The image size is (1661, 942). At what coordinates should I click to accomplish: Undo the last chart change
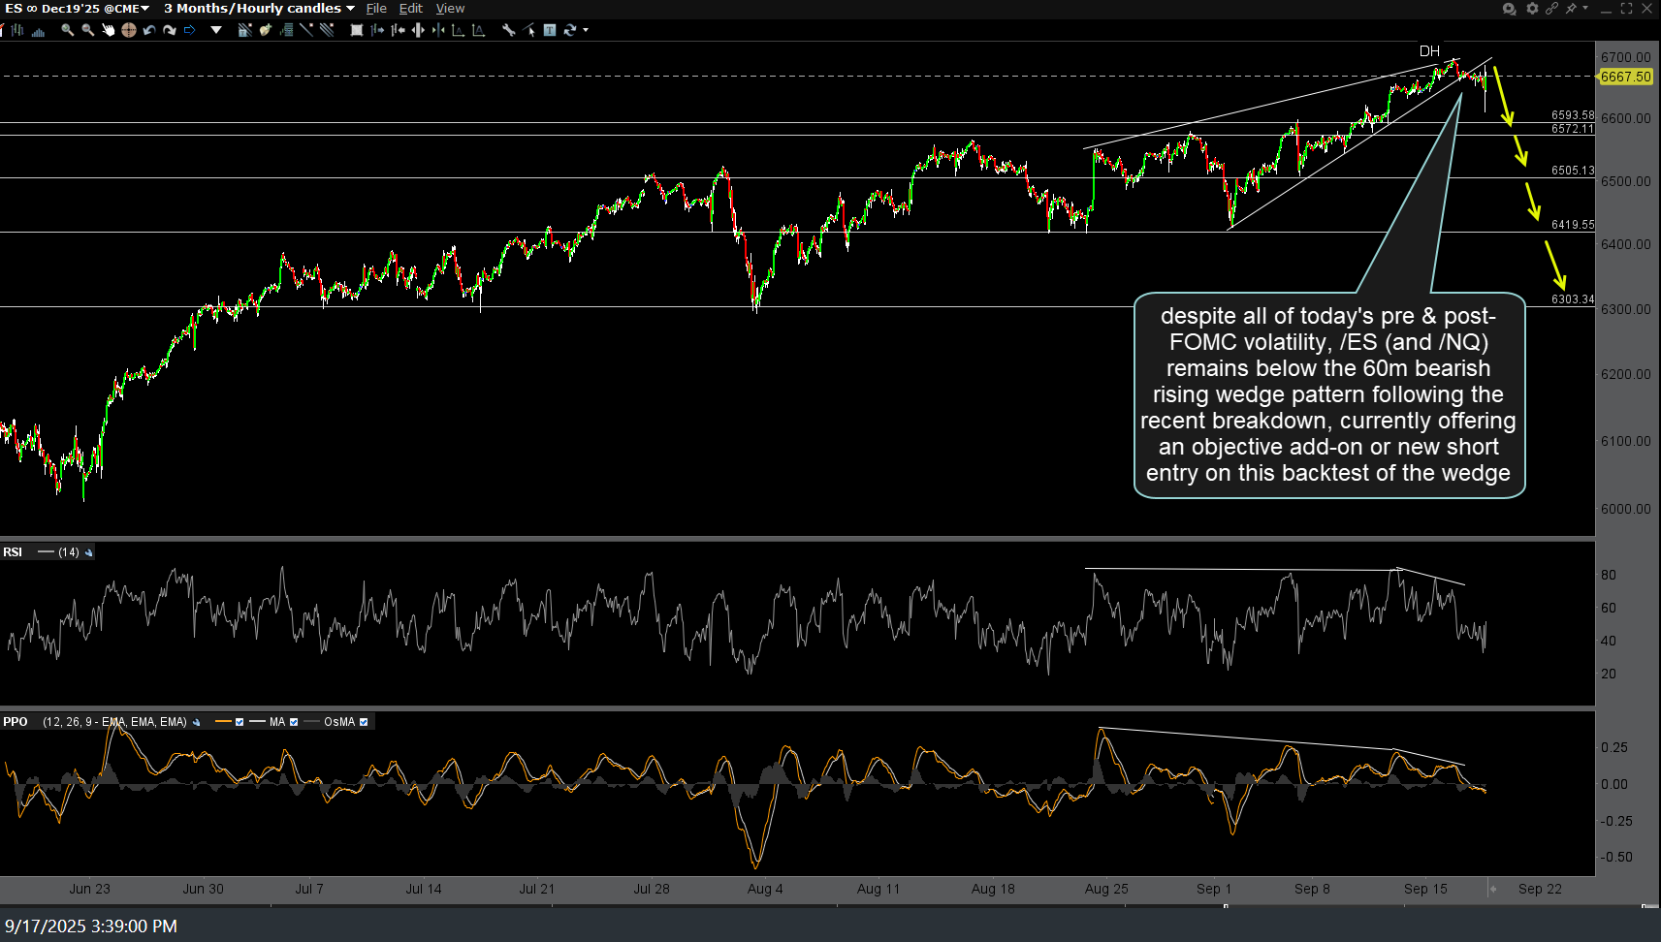(147, 30)
